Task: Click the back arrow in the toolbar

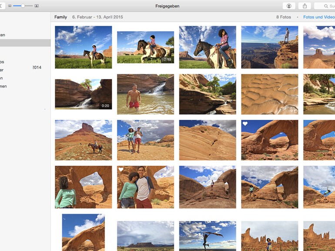Action: click(1, 6)
